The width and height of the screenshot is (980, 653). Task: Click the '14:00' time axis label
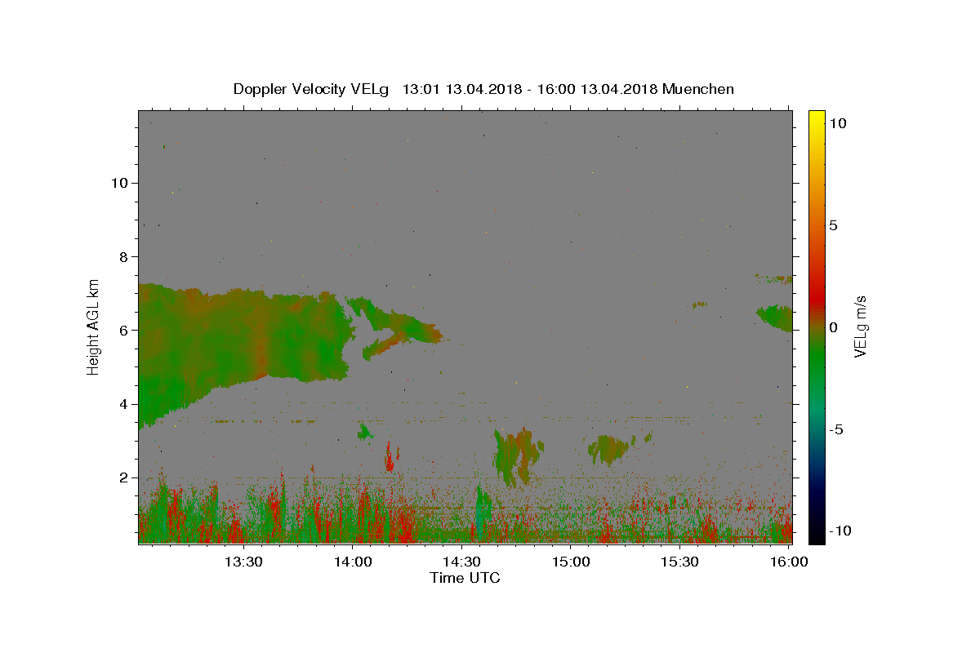coord(352,562)
